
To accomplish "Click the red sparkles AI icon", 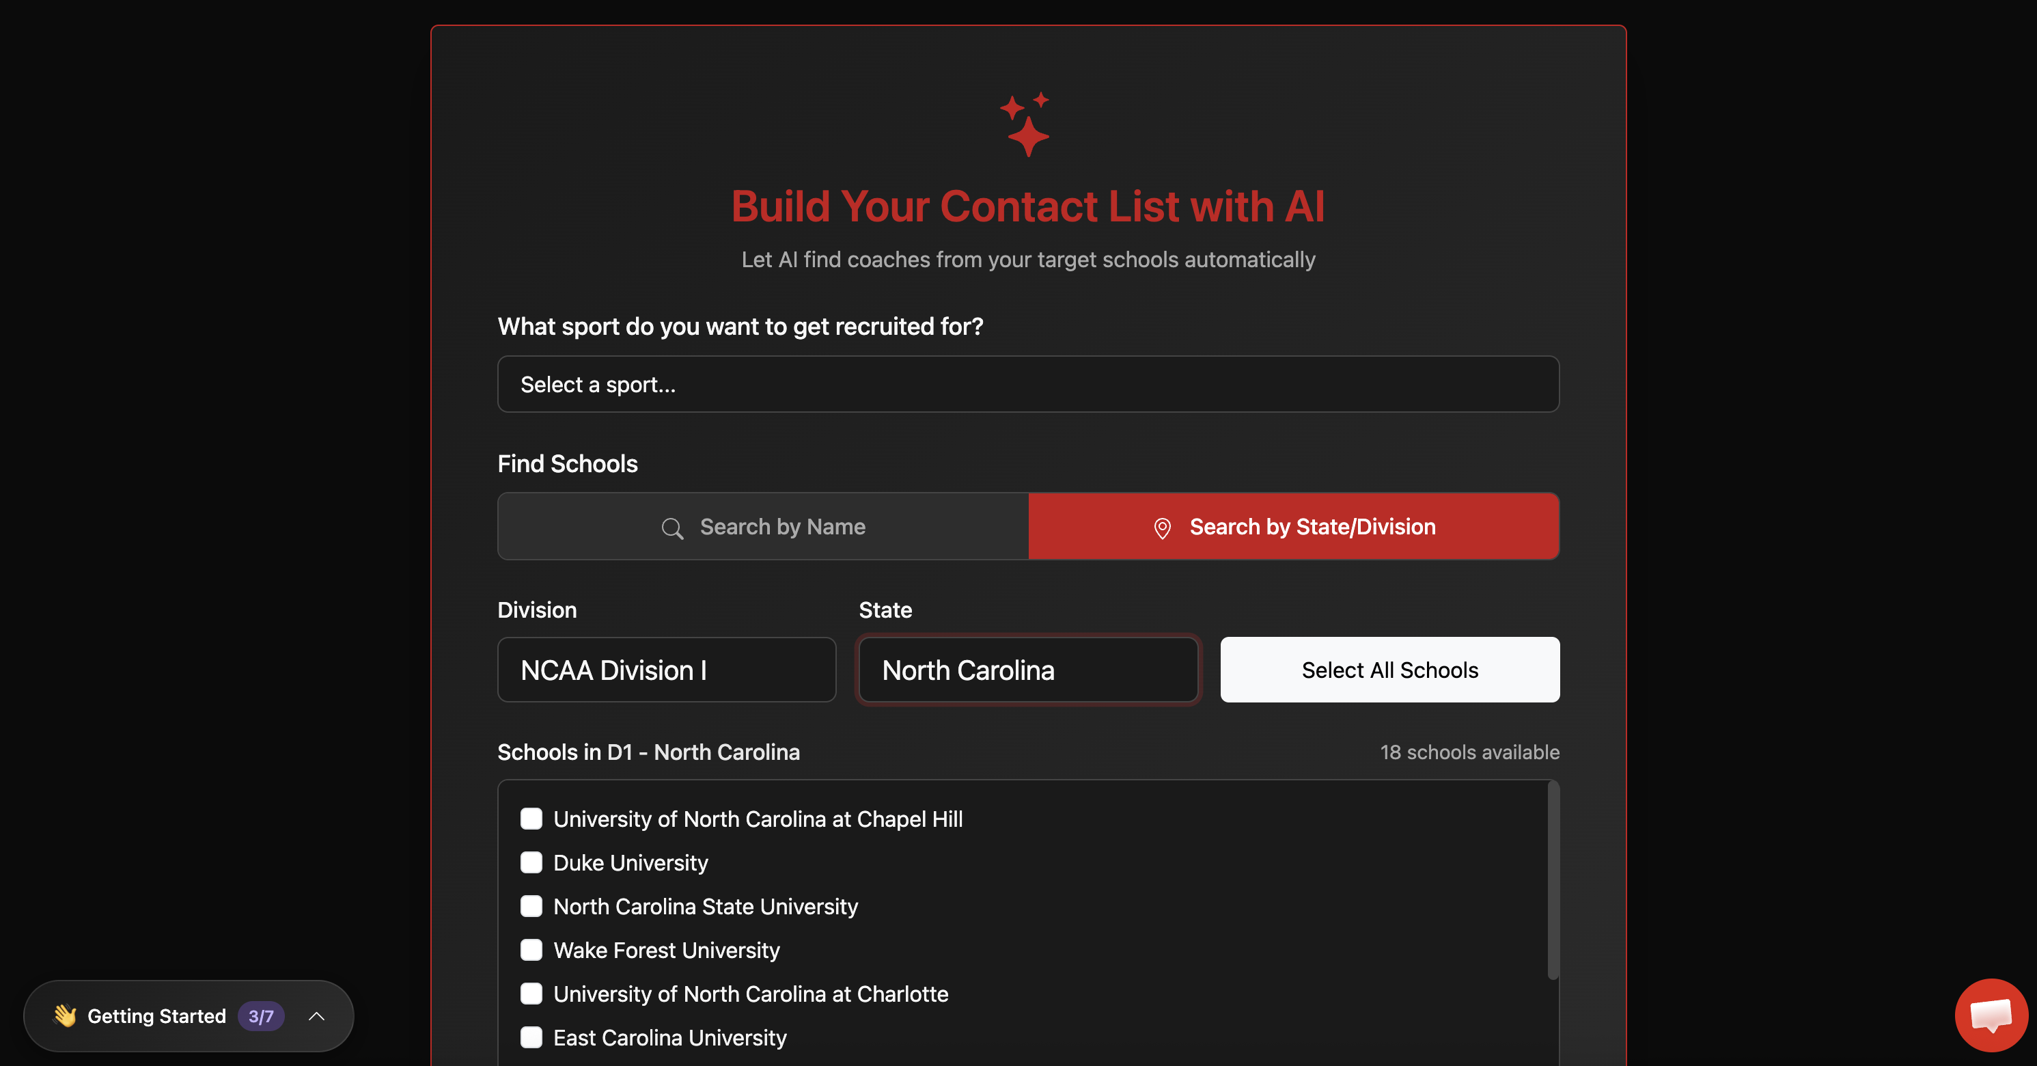I will click(1025, 124).
